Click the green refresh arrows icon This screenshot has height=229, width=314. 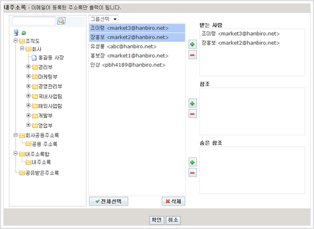(x=24, y=33)
